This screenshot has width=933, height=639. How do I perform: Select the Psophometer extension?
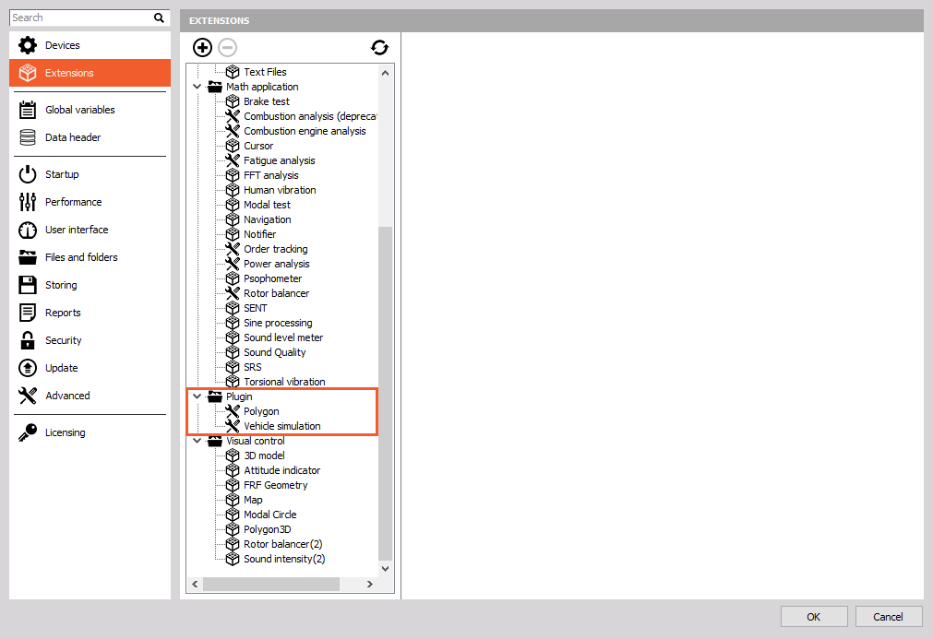[x=272, y=278]
